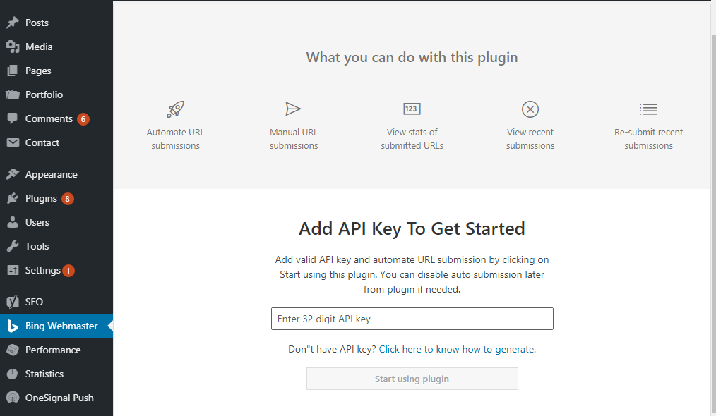The width and height of the screenshot is (716, 416).
Task: Click the Yoast SEO icon in sidebar
Action: click(13, 302)
